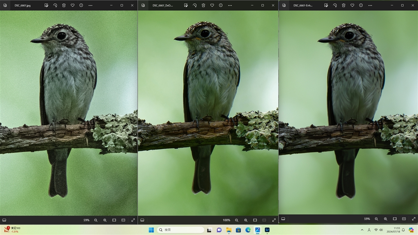The image size is (418, 235).
Task: Toggle filmstrip in the DSC_0007.jpg window
Action: [x=4, y=220]
